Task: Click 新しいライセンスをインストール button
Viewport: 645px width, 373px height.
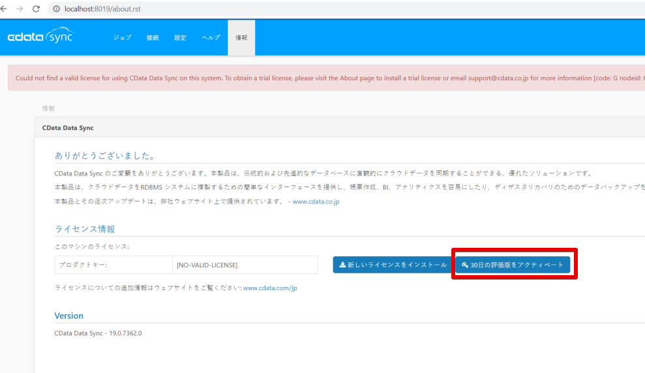Action: (393, 265)
